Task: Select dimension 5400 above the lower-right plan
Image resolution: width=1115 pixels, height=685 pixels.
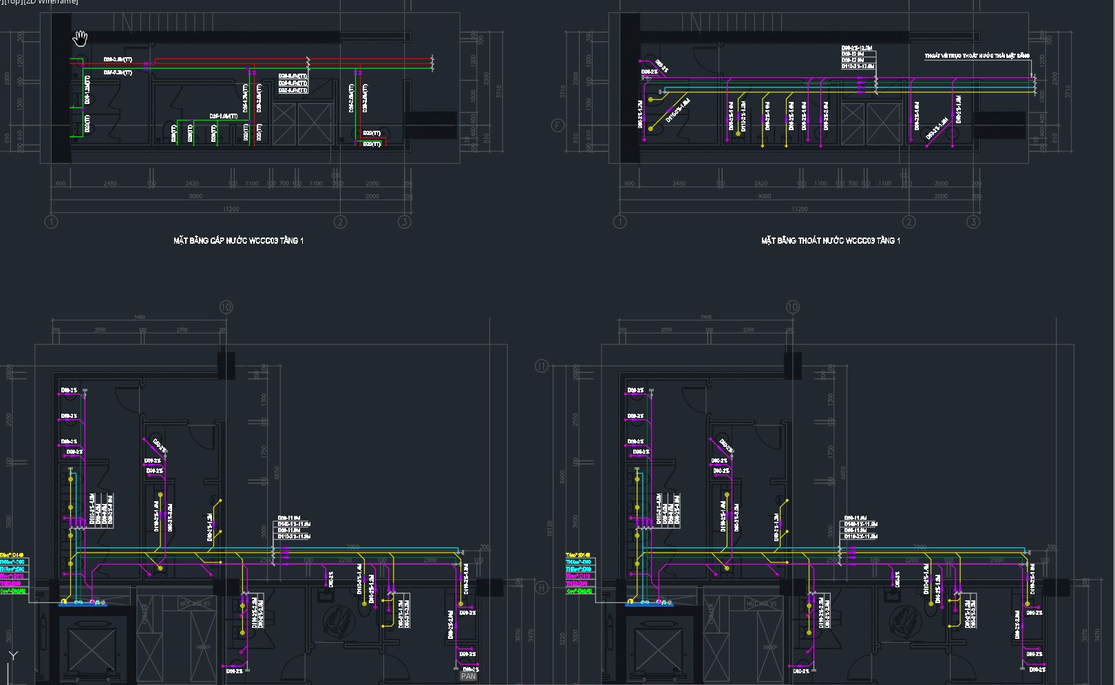Action: click(706, 317)
